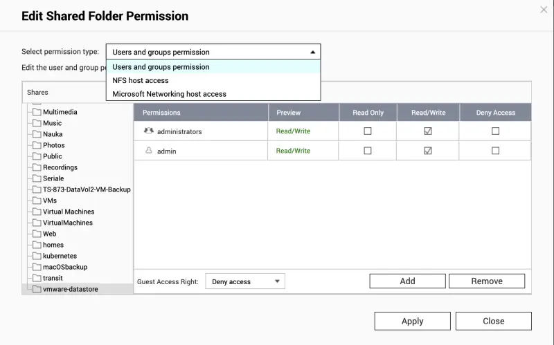Click the administrators group icon
The width and height of the screenshot is (554, 345).
pos(148,131)
